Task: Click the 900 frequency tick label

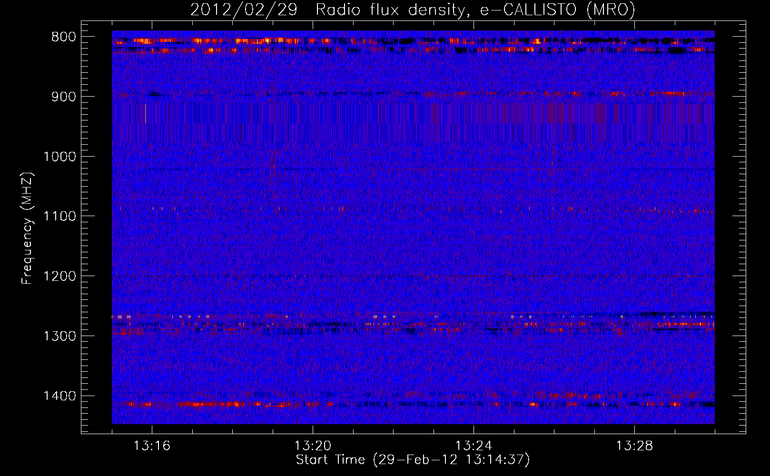Action: click(64, 97)
